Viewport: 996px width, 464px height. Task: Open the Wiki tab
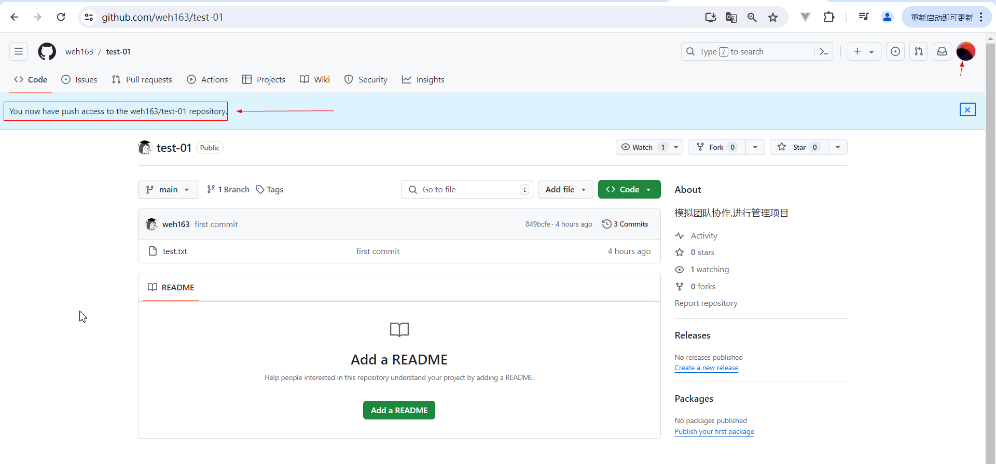315,80
